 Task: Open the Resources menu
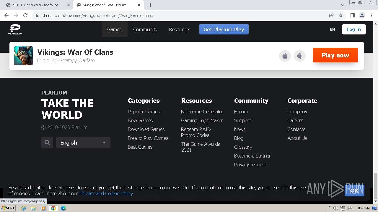(180, 29)
